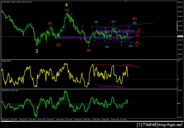Click the 4 Mar 2015 date on time axis
Viewport: 184px width, 128px height.
coord(87,120)
